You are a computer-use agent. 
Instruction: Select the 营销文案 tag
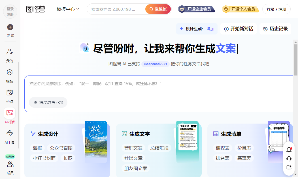[133, 148]
